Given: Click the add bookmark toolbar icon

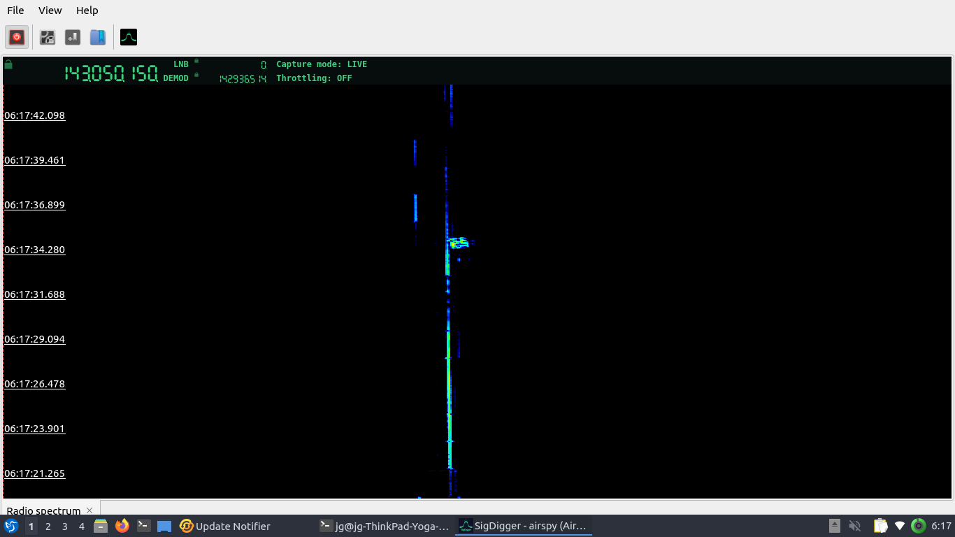Looking at the screenshot, I should tap(73, 37).
